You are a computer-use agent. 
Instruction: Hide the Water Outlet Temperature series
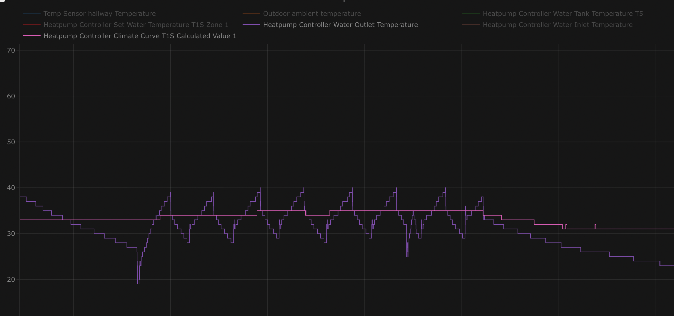[x=340, y=25]
